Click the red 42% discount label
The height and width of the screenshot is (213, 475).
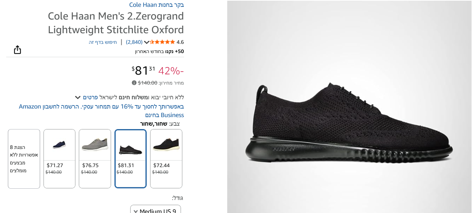pos(171,71)
